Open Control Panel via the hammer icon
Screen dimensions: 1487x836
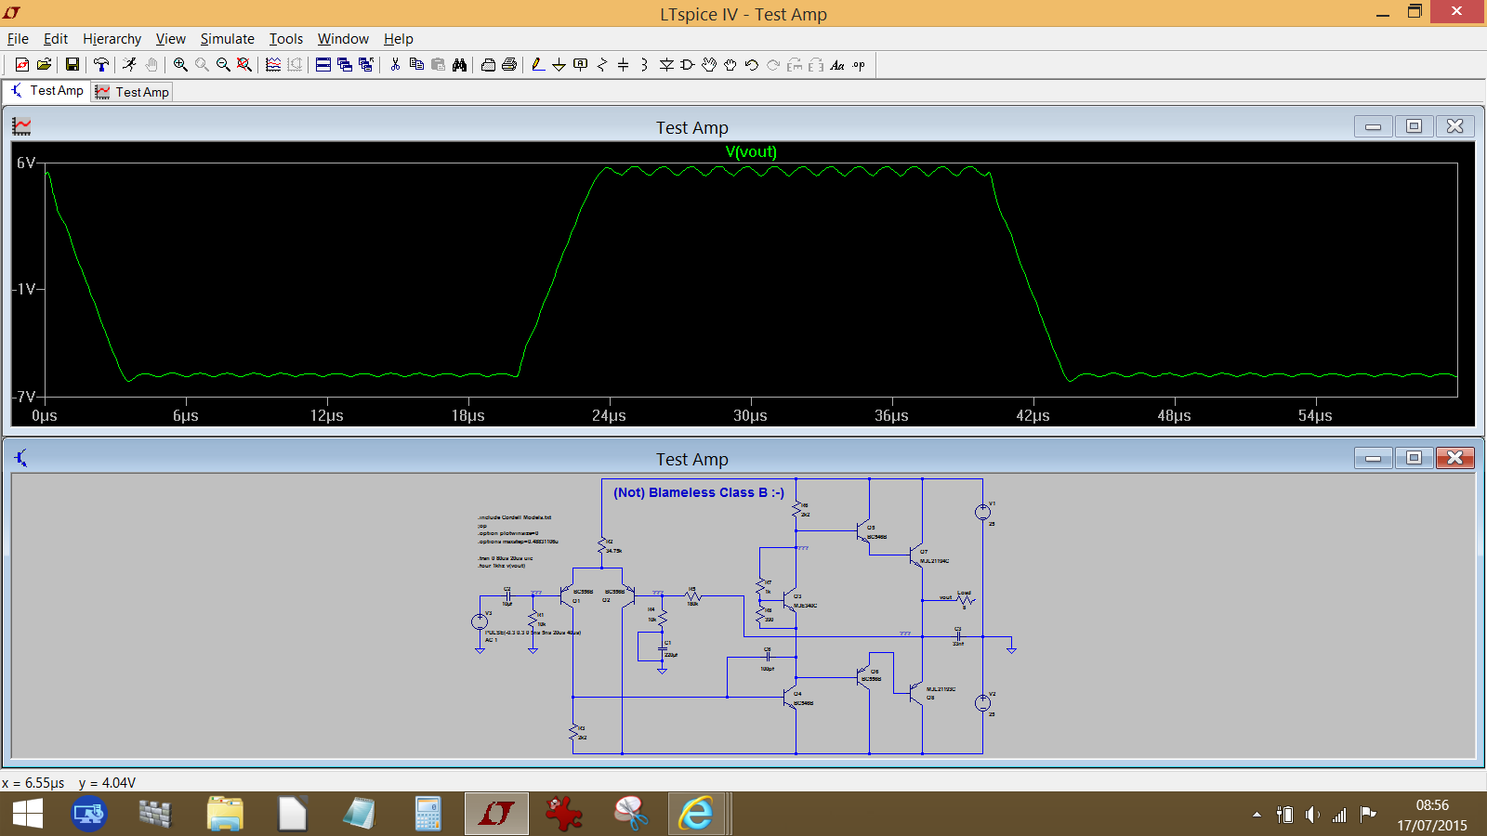point(100,64)
